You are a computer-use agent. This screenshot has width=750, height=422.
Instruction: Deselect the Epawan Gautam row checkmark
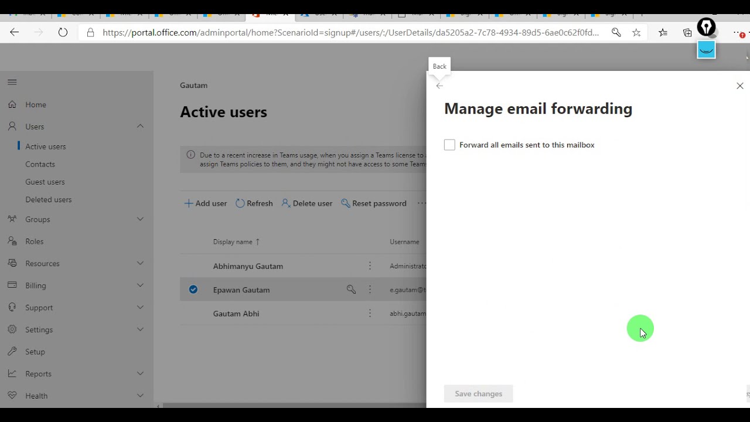(193, 290)
